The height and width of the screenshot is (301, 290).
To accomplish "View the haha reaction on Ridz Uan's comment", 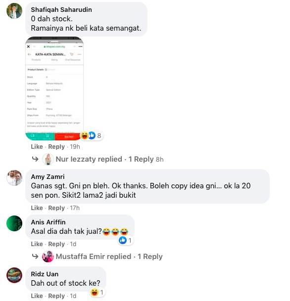I will [x=97, y=293].
